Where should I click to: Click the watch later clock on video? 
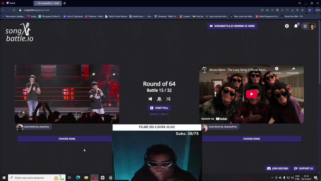click(276, 69)
